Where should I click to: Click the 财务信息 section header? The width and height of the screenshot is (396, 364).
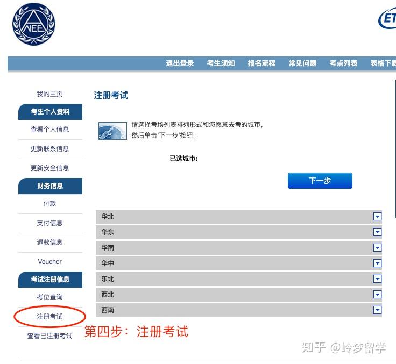click(50, 186)
